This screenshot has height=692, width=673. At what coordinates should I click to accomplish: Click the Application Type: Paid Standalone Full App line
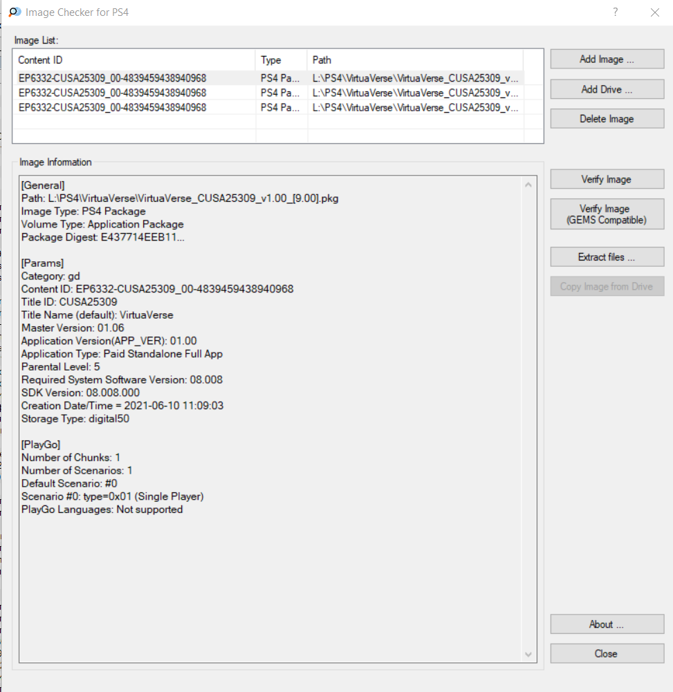pos(122,354)
